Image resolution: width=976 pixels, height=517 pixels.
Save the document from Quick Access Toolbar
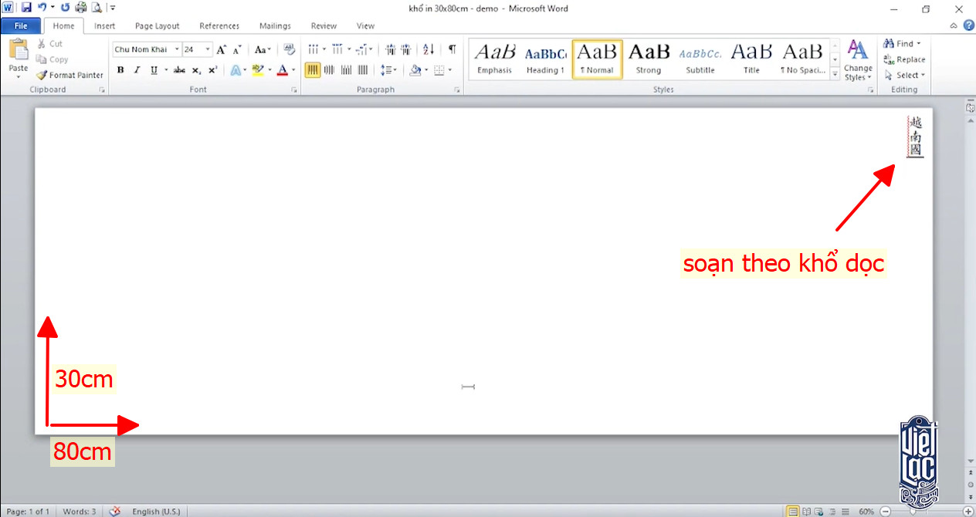coord(26,8)
